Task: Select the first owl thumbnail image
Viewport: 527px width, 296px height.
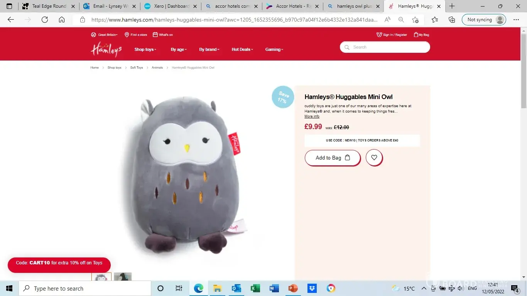Action: coord(101,277)
